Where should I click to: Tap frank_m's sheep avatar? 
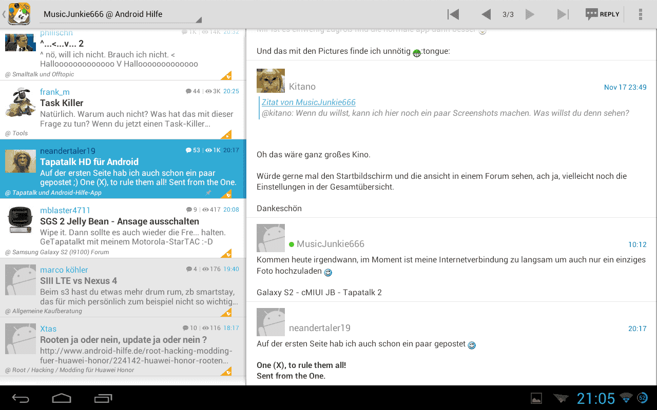(21, 101)
